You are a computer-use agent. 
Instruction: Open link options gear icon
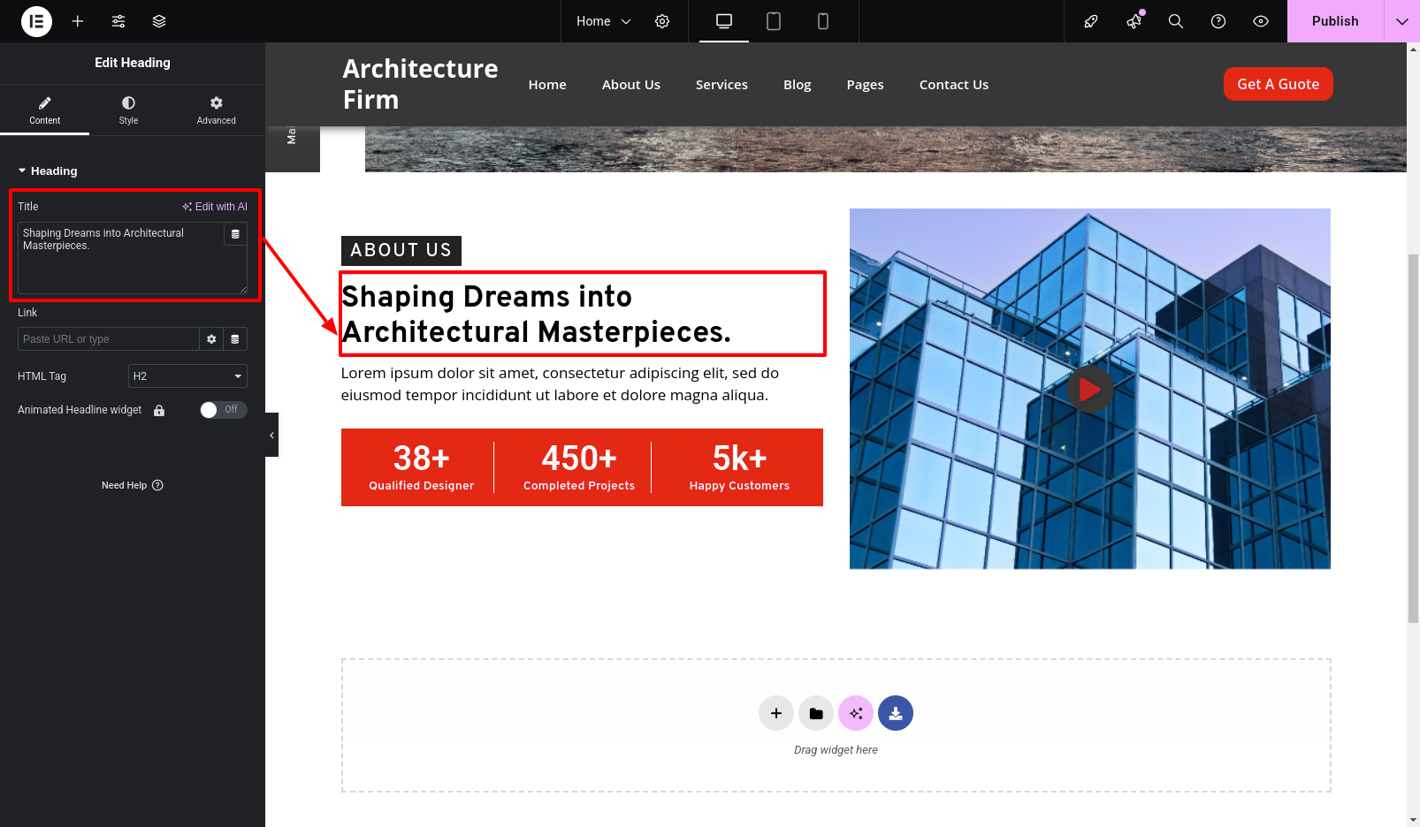point(211,339)
